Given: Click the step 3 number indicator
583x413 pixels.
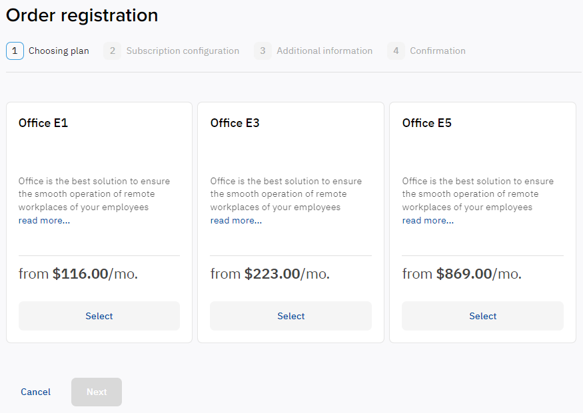Looking at the screenshot, I should coord(263,51).
